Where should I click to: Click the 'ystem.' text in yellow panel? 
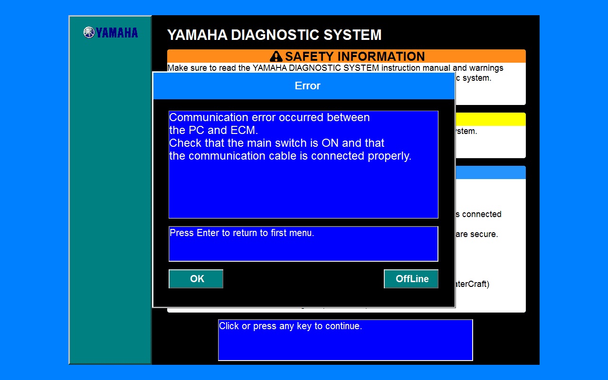(x=466, y=131)
